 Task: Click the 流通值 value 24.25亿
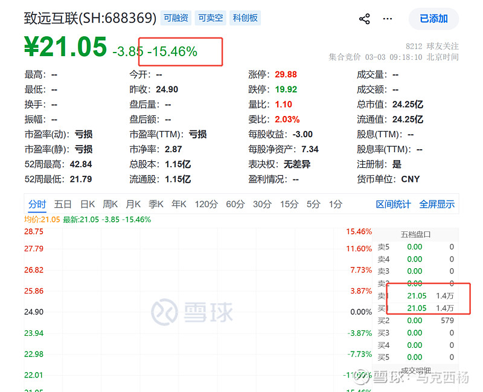[408, 119]
